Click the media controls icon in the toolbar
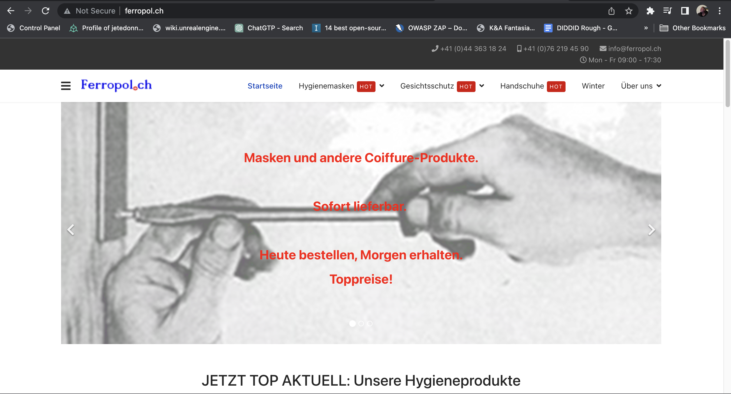This screenshot has height=394, width=731. pyautogui.click(x=667, y=11)
